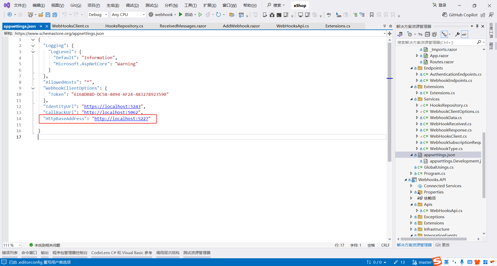The width and height of the screenshot is (497, 266).
Task: Click the status bar notification chat icon
Action: click(4, 262)
